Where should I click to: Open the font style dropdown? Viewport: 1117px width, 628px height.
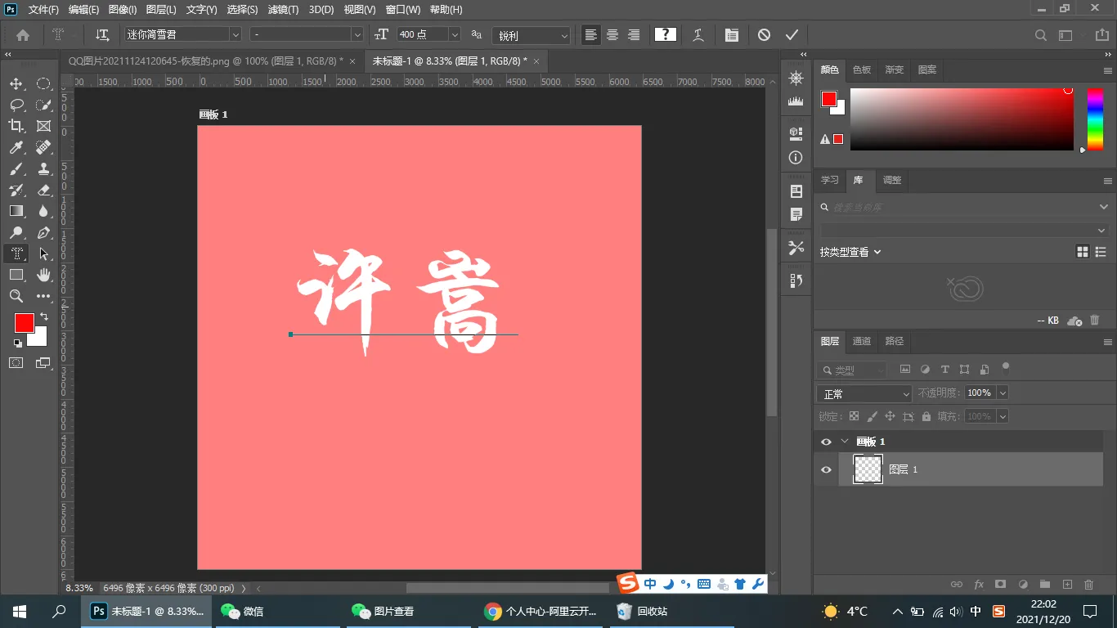[357, 35]
